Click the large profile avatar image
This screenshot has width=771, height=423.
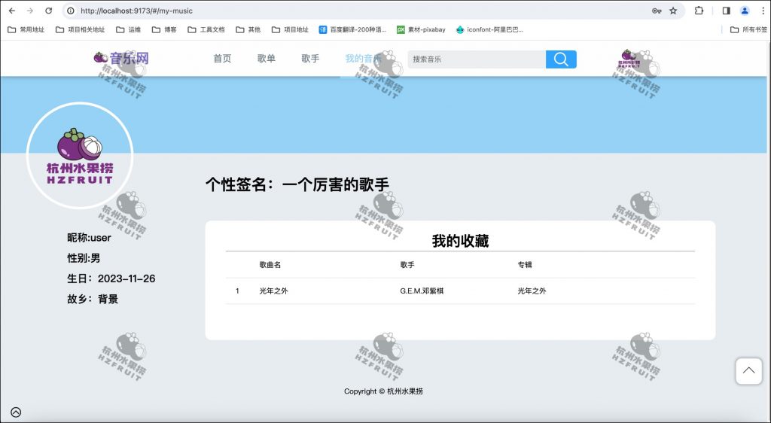pyautogui.click(x=80, y=155)
